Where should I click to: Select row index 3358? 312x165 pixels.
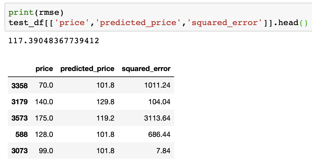point(19,86)
